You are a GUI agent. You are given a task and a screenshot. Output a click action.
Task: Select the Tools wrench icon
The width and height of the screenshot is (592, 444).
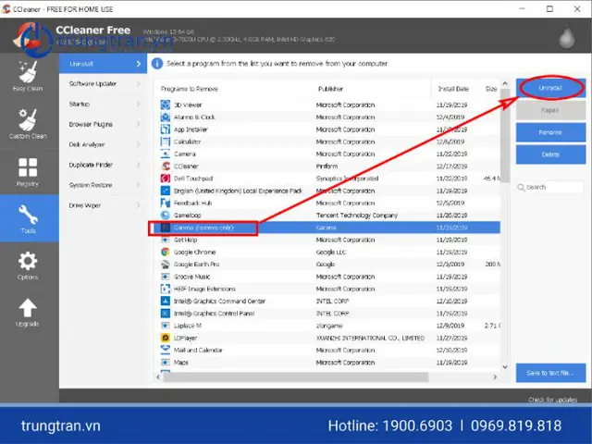[28, 215]
